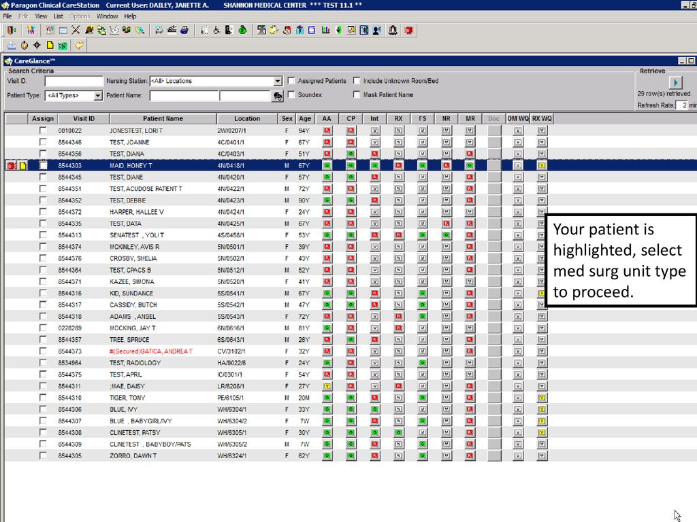Open the Help menu
The image size is (697, 522).
point(130,16)
